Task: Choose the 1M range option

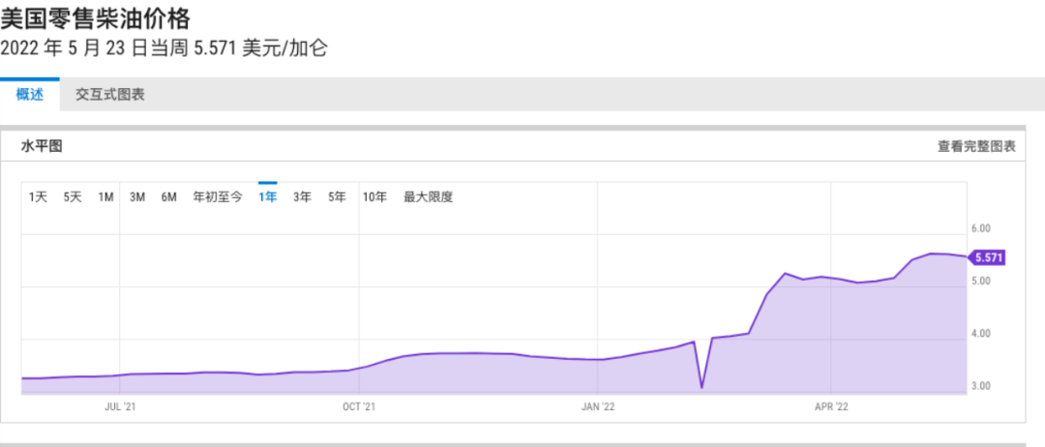Action: click(105, 197)
